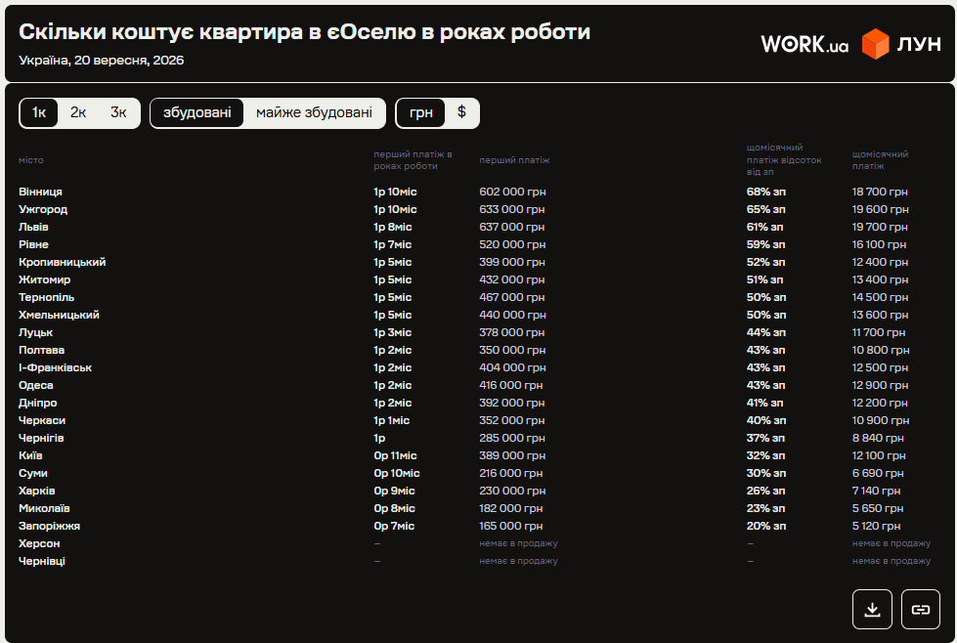Click the download icon button
The image size is (957, 643).
point(872,609)
